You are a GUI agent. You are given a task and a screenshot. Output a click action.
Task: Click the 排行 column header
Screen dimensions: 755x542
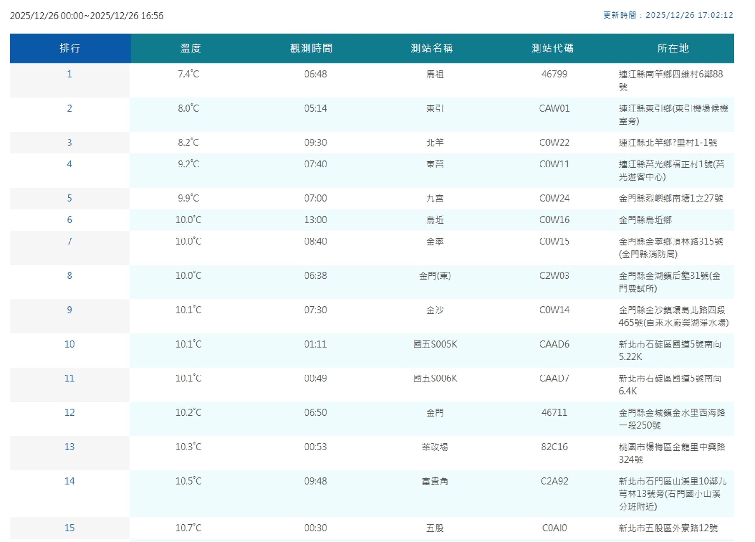tap(70, 48)
